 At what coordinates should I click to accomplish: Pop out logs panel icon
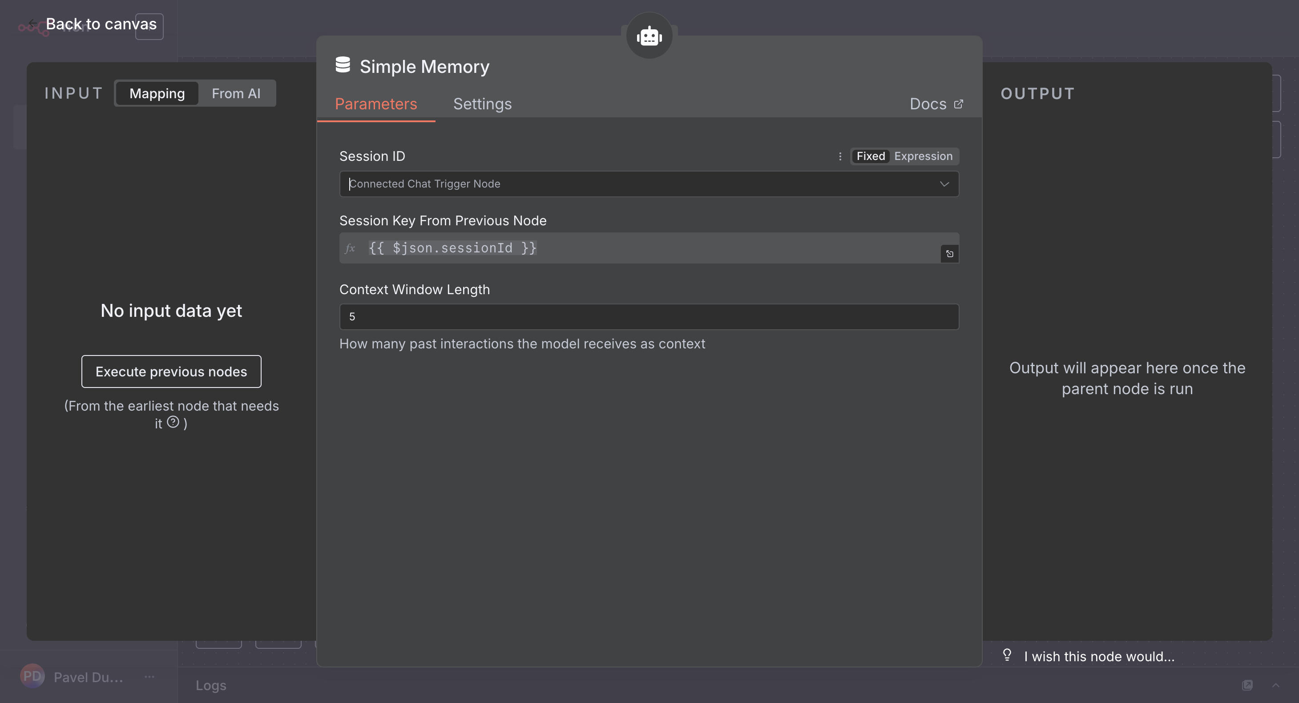1247,685
